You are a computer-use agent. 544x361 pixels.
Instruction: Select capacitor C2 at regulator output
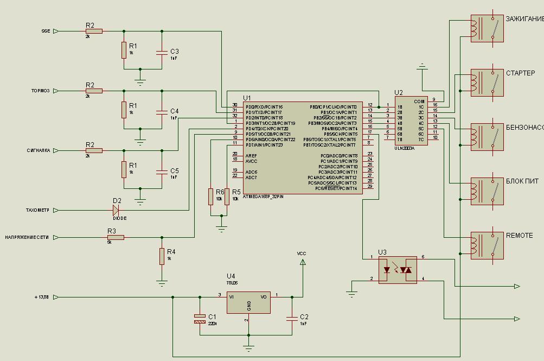292,318
